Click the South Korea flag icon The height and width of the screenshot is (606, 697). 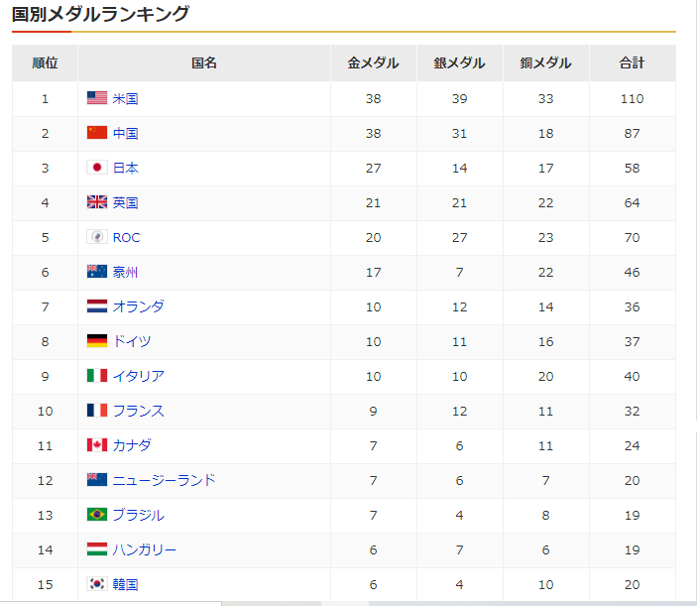[96, 584]
